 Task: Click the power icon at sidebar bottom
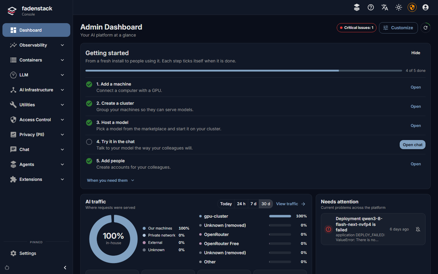[x=7, y=268]
